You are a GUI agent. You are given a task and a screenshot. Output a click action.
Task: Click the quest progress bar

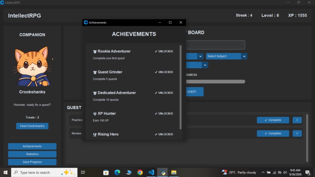click(215, 82)
